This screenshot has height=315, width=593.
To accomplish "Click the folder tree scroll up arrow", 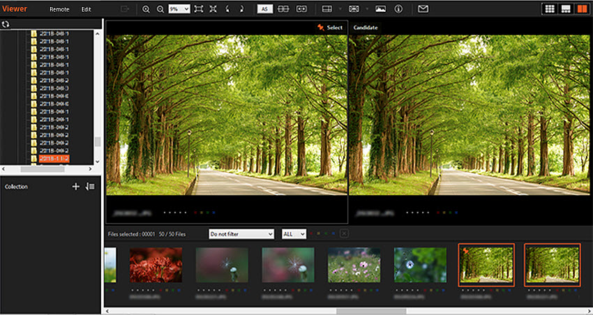I will (98, 33).
